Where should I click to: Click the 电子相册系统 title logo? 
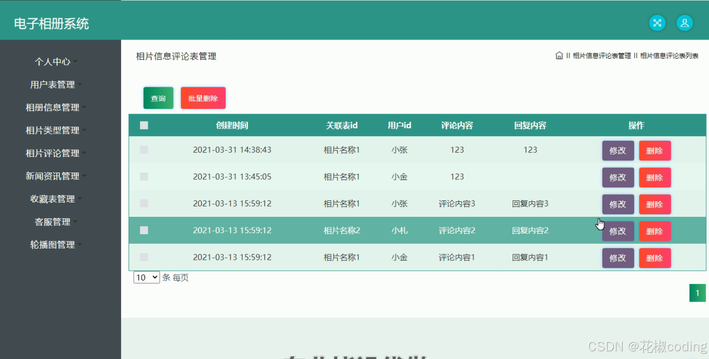click(52, 24)
